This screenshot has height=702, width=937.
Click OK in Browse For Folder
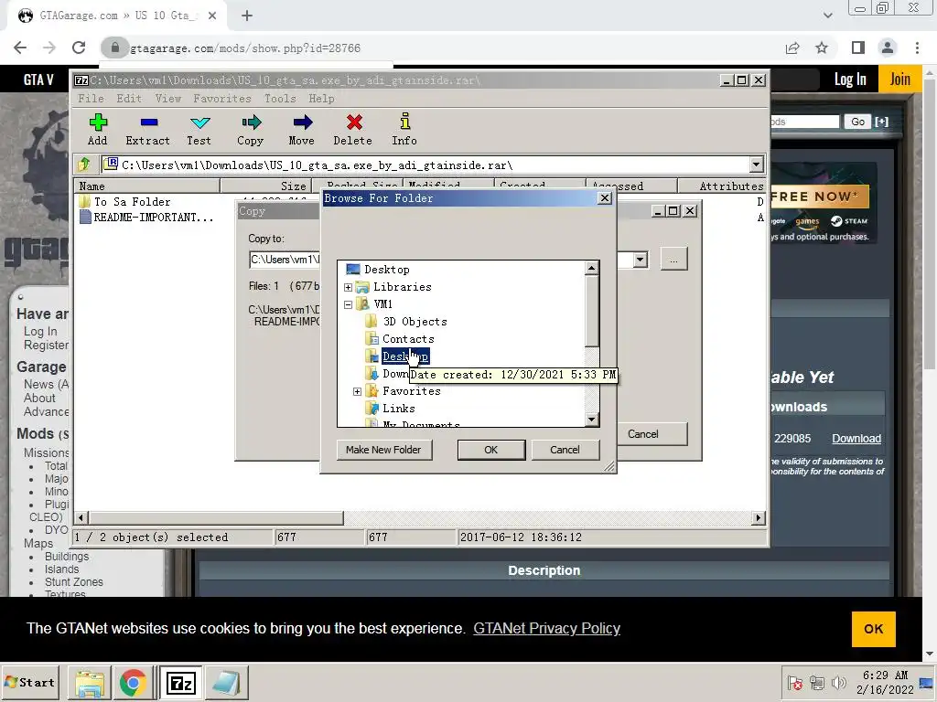pos(491,450)
